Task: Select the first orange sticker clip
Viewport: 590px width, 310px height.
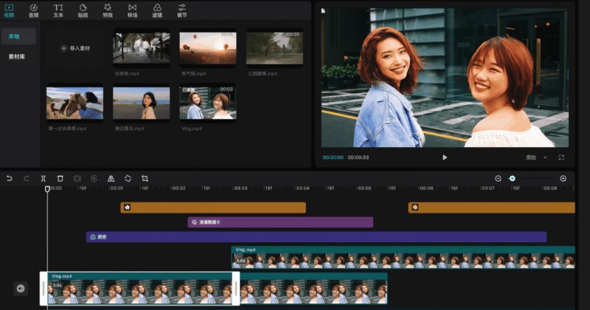Action: [213, 208]
